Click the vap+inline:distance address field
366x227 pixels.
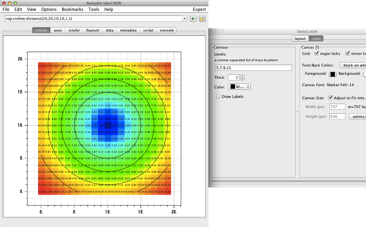pos(93,19)
